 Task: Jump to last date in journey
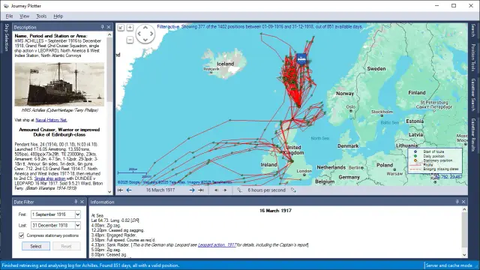201,190
